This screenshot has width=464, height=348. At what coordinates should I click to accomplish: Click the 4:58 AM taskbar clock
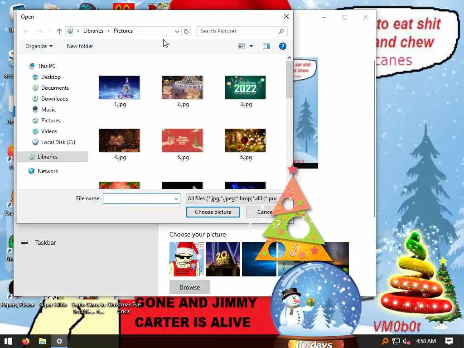tap(426, 341)
